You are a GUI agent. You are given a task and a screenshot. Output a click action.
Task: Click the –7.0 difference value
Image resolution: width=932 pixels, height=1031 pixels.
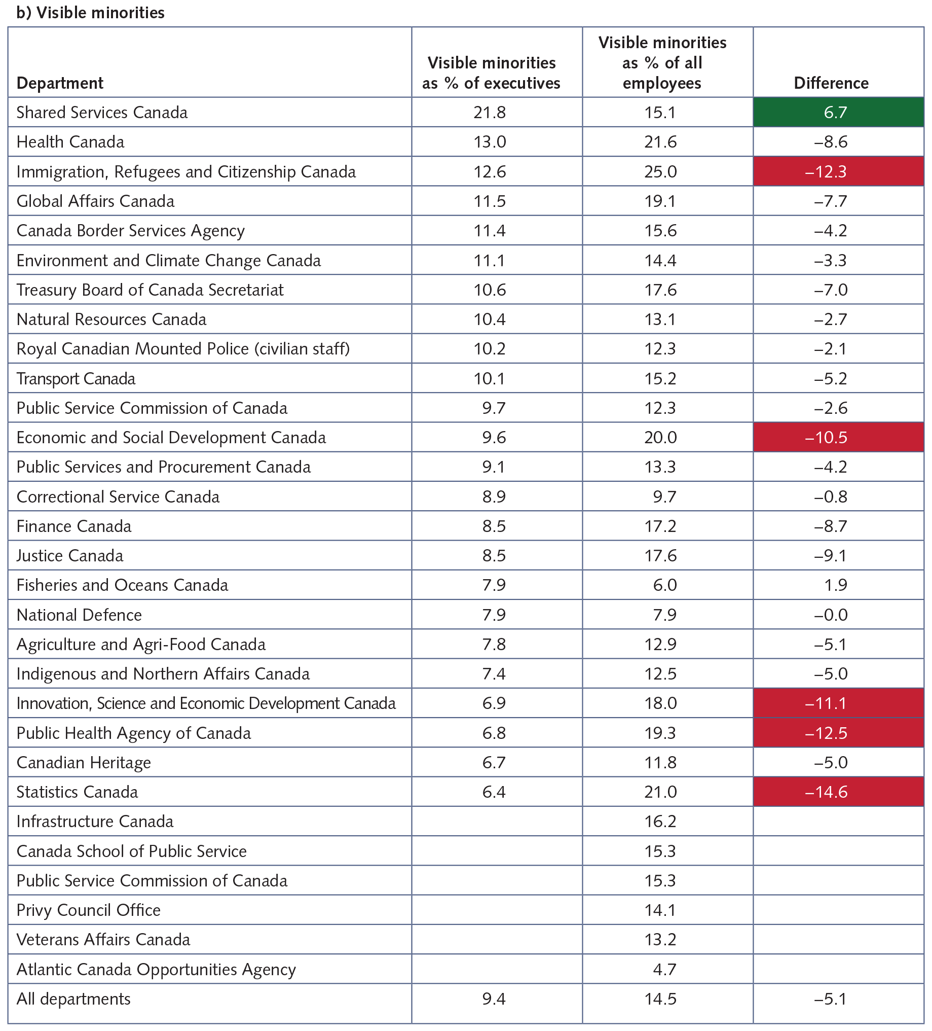[x=831, y=290]
